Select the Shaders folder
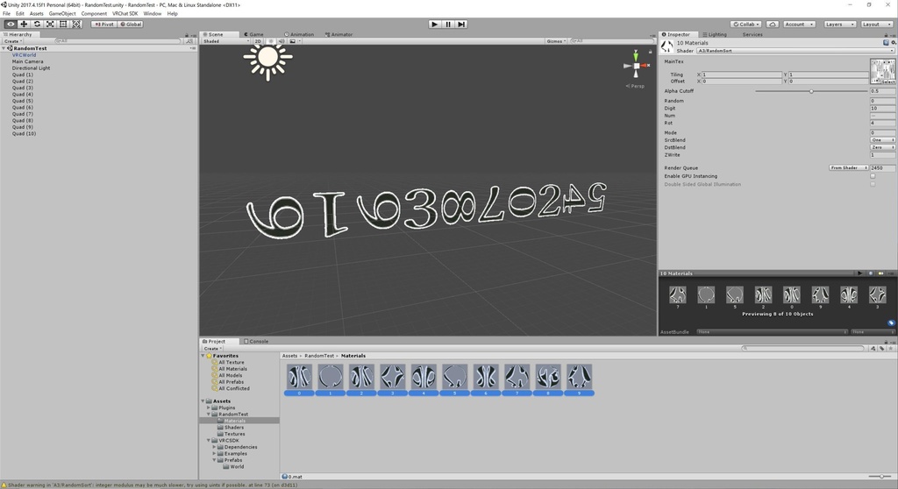 tap(233, 427)
